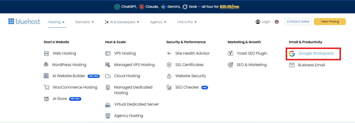Click the Cloud Hosting cloud icon

pos(108,76)
